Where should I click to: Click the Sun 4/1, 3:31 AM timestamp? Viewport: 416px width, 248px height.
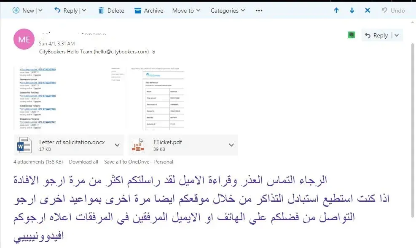[x=57, y=43]
